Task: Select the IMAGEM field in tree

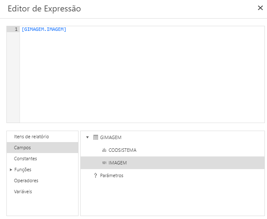Action: pyautogui.click(x=118, y=163)
